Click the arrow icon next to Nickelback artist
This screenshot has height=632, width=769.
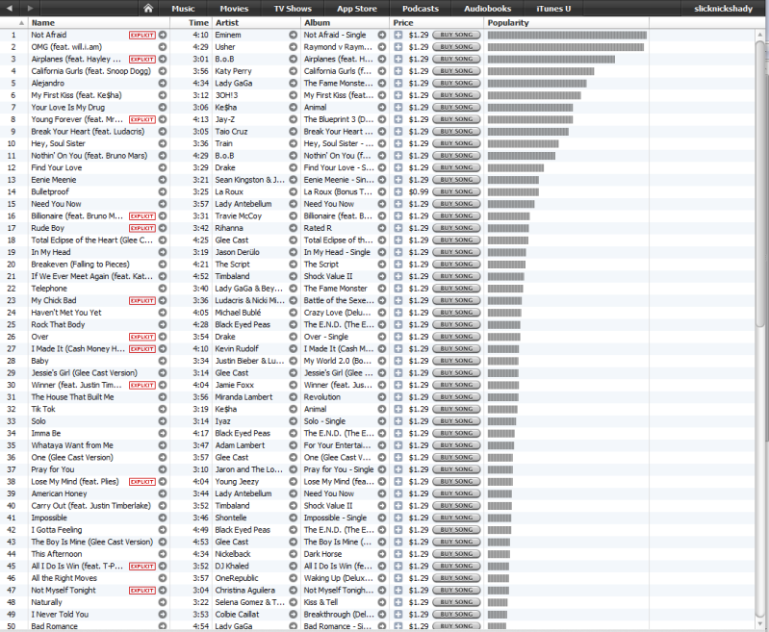coord(294,554)
